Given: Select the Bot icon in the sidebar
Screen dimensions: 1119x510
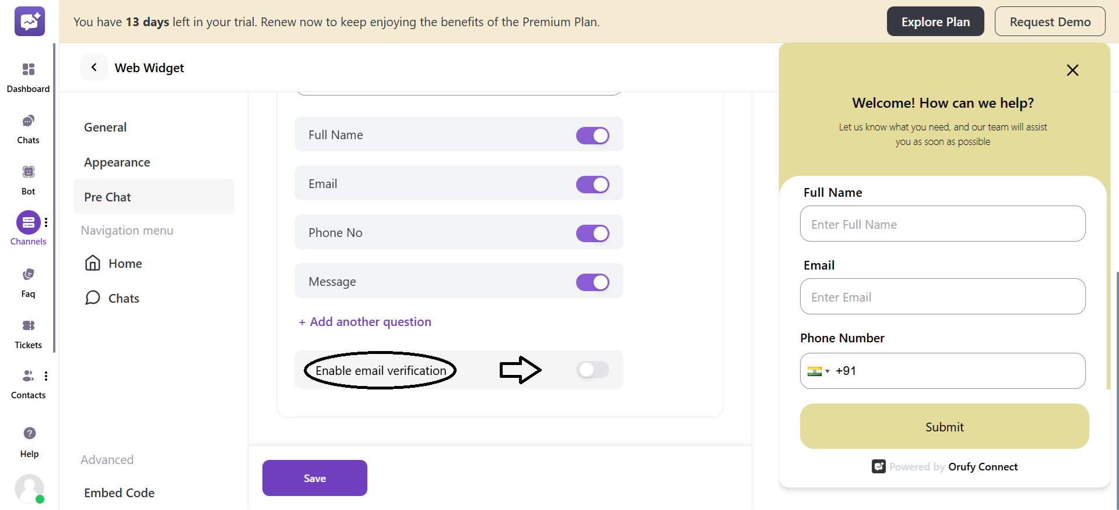Looking at the screenshot, I should [28, 178].
